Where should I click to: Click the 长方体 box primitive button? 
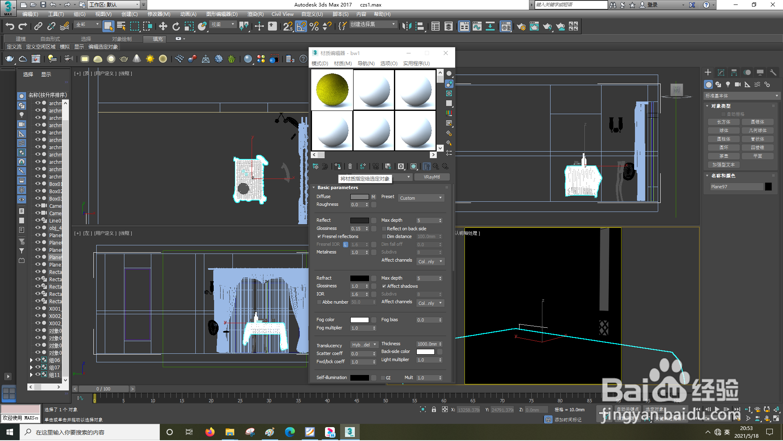click(x=724, y=122)
